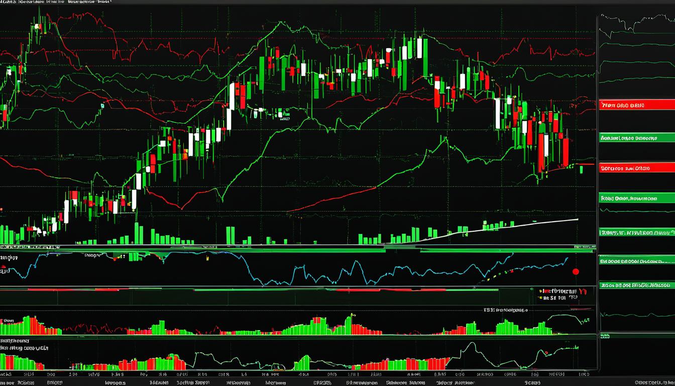Select the green label bar between the two red bars
This screenshot has height=386, width=675.
tap(637, 137)
